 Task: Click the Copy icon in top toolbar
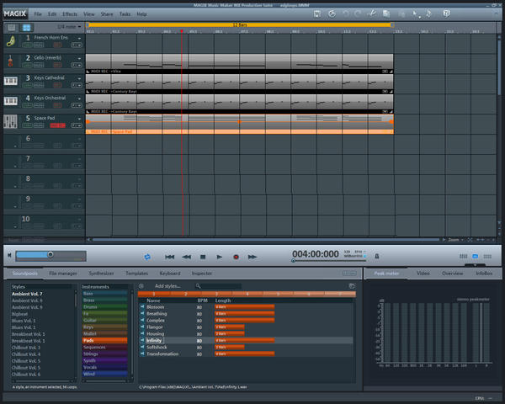(x=385, y=13)
